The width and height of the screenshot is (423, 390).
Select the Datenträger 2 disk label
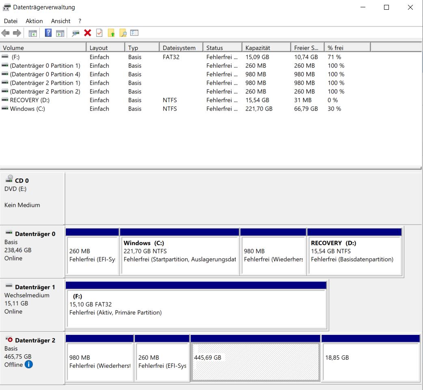32,358
